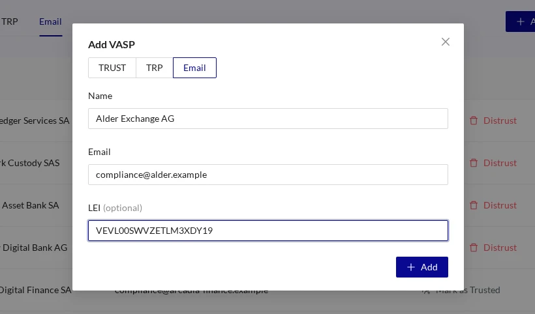
Task: Open the TRP tab in background page
Action: point(9,21)
